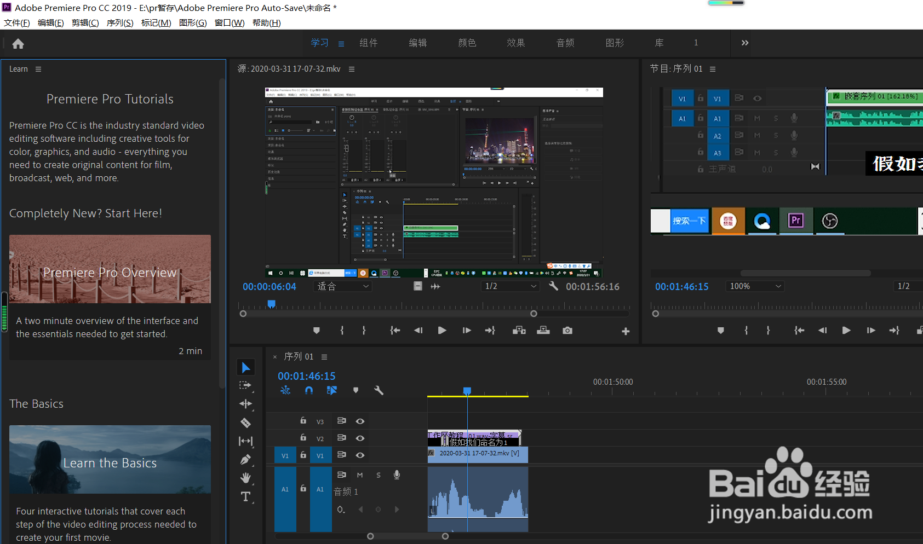Select 2020-03-31 17-07-32.mkv video clip

tap(478, 454)
